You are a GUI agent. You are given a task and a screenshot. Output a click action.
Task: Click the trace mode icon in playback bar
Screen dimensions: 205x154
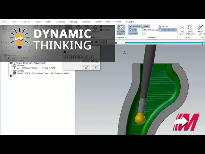click(x=101, y=42)
